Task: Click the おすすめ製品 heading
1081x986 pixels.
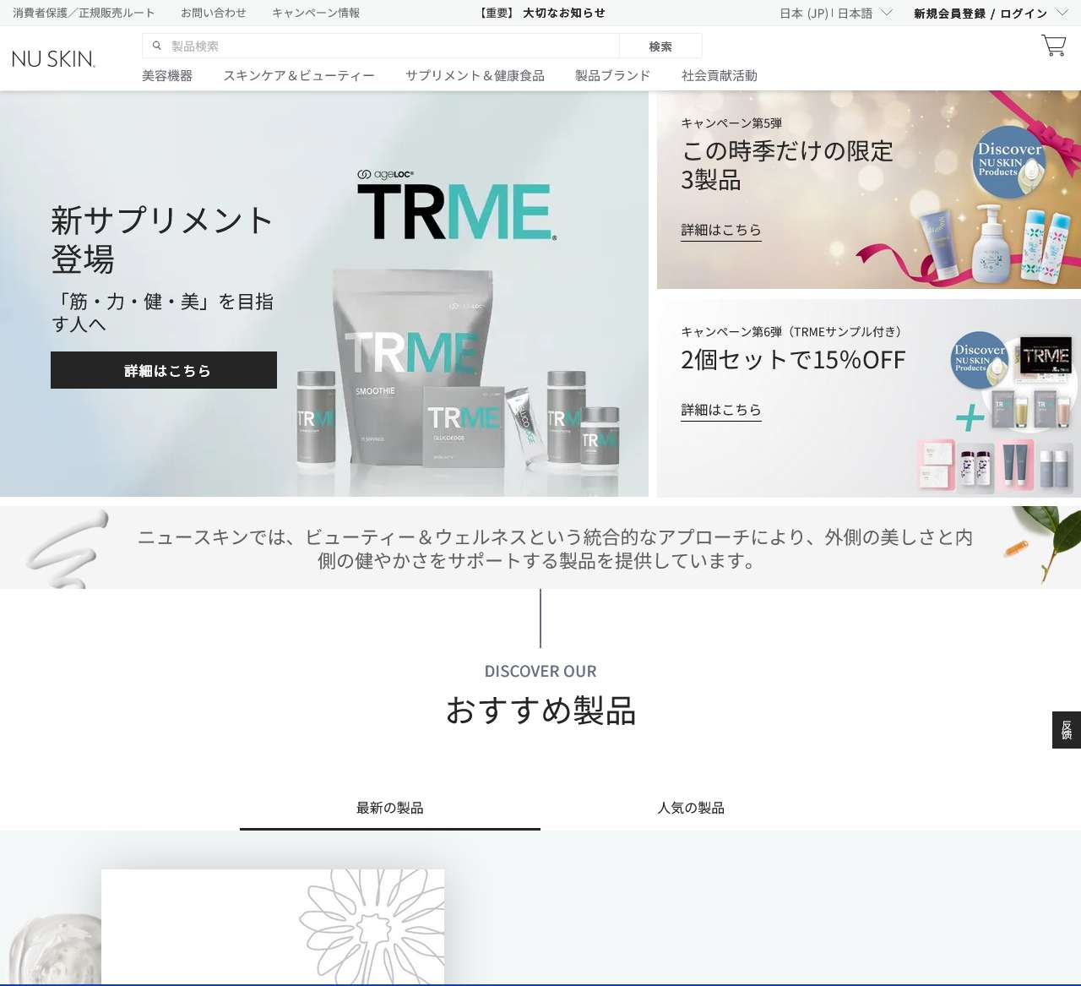Action: [540, 711]
